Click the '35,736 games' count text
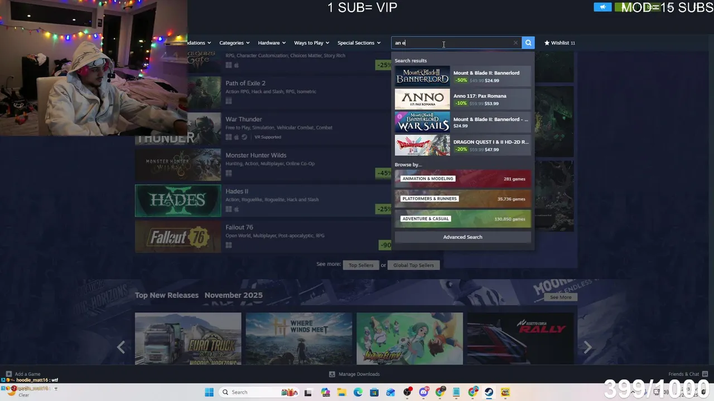Image resolution: width=714 pixels, height=401 pixels. pos(512,199)
